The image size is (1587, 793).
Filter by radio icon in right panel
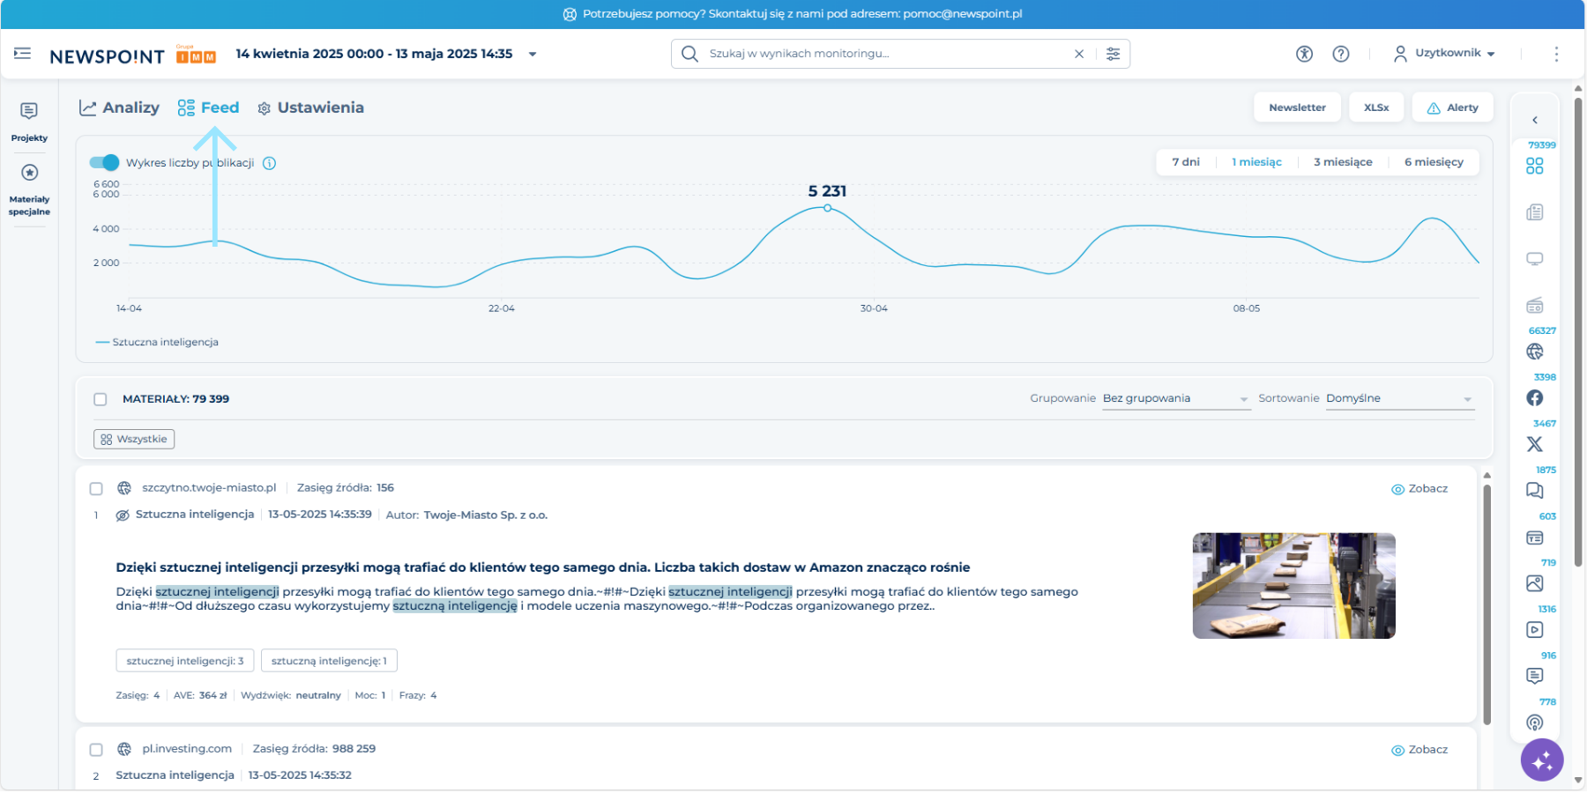click(x=1535, y=306)
